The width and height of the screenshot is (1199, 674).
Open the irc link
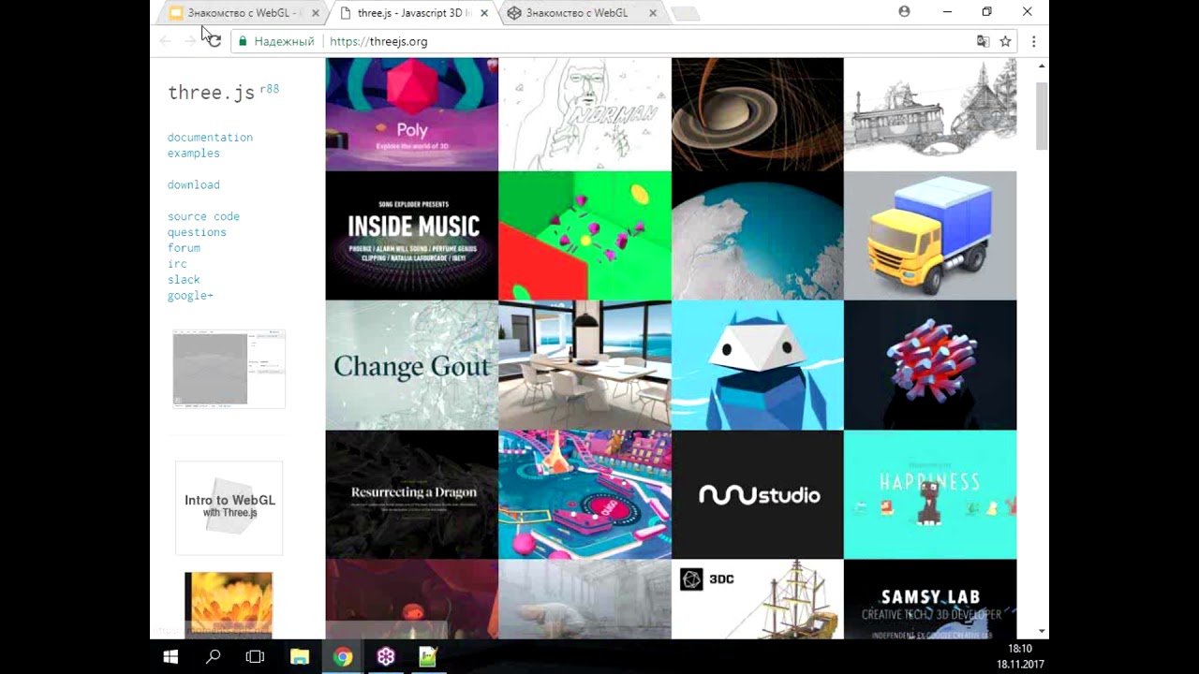click(177, 264)
